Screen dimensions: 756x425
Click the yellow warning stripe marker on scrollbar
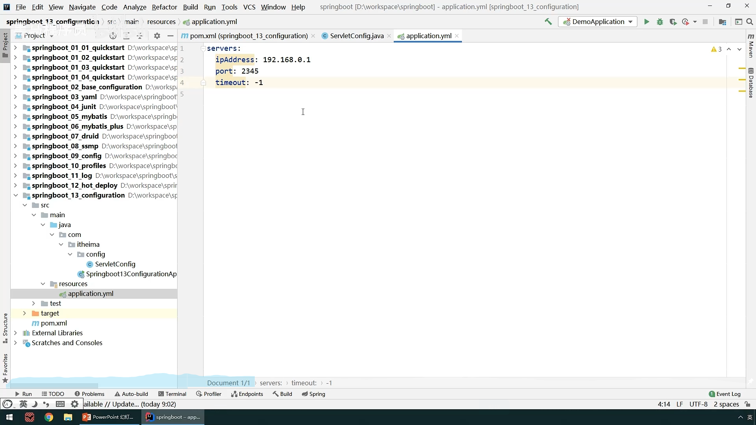coord(742,68)
